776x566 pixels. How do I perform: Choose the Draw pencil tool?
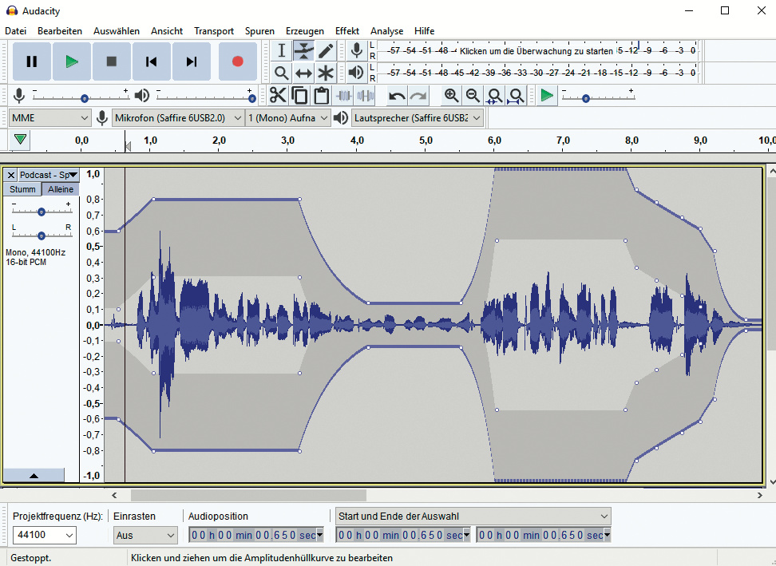tap(326, 50)
